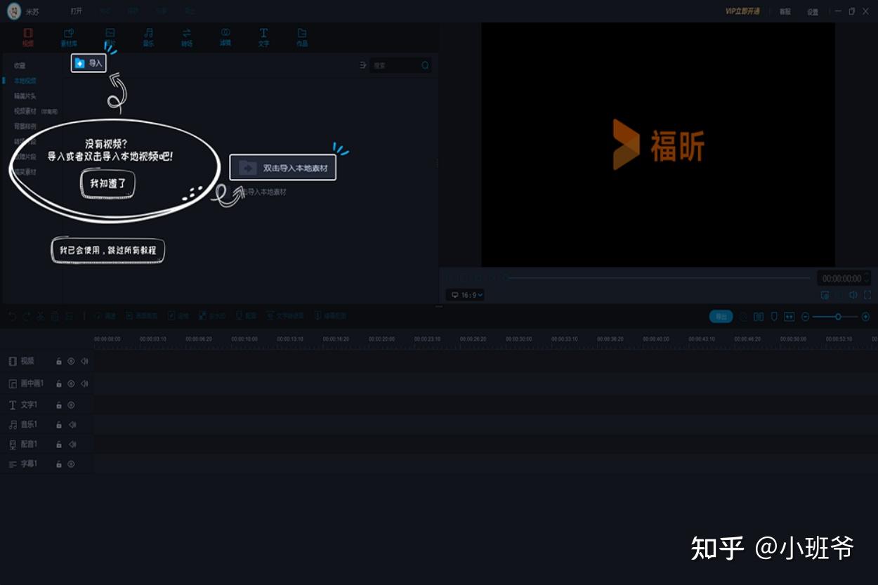Switch to the 转场 transitions tab

(x=187, y=37)
